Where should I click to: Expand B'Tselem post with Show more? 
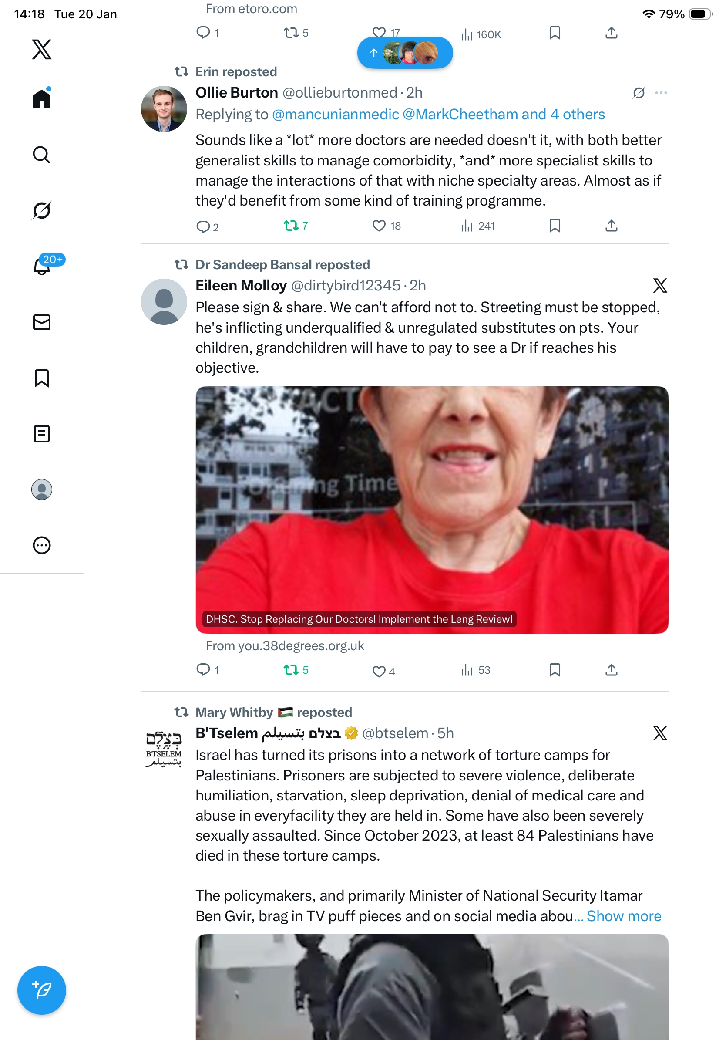(x=624, y=915)
